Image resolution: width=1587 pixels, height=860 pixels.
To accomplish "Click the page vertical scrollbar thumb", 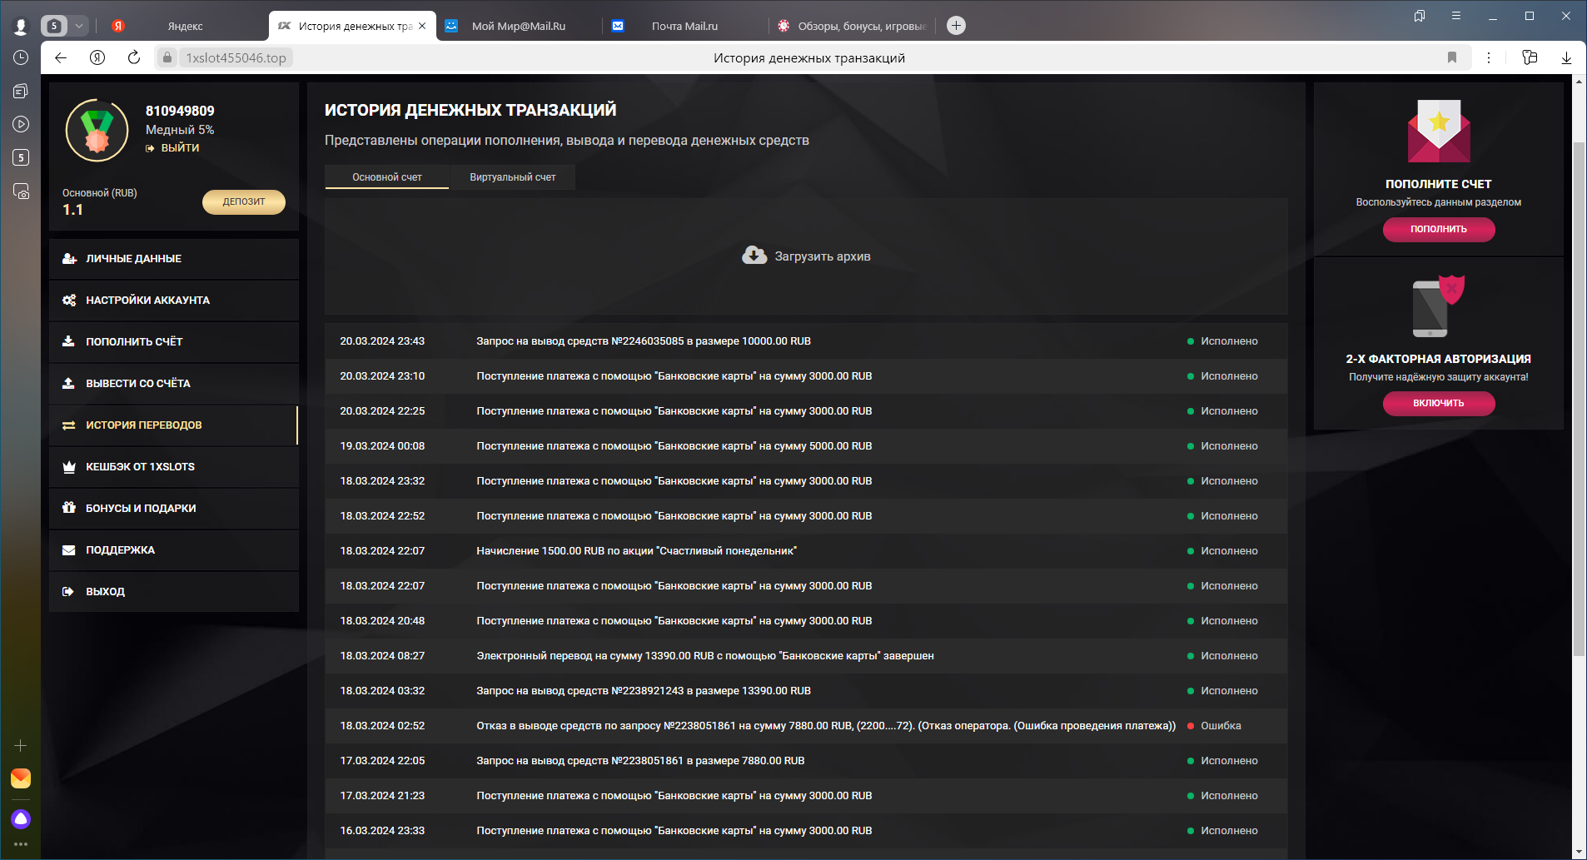I will 1579,400.
